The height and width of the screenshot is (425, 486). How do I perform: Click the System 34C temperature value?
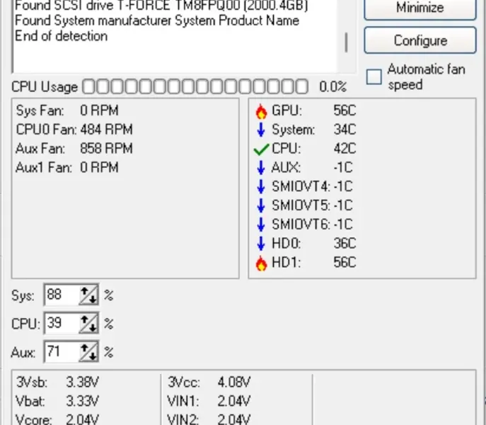point(345,130)
